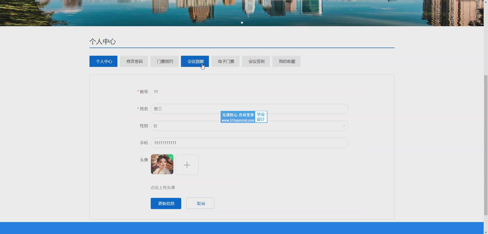Open the 修改密码 tab
This screenshot has height=234, width=488.
click(x=134, y=61)
